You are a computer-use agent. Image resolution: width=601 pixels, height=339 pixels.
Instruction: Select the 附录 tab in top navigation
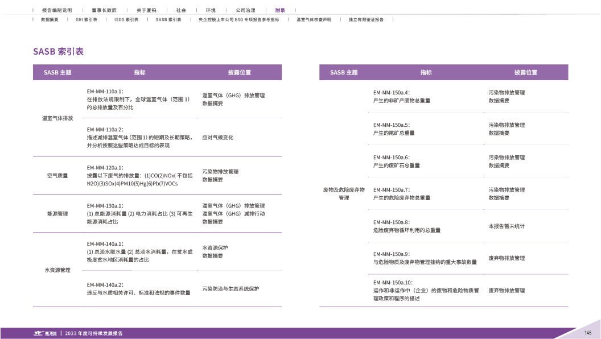pyautogui.click(x=281, y=10)
